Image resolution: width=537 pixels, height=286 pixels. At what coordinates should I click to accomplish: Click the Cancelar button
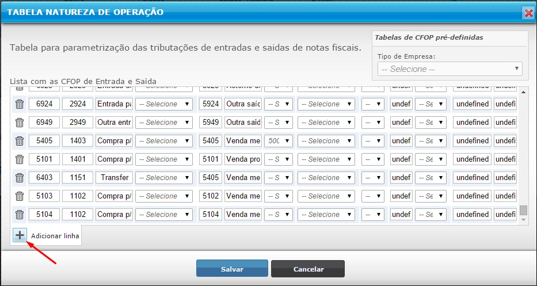click(x=308, y=269)
